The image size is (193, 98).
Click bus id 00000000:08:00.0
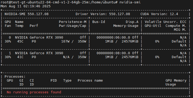(113, 53)
